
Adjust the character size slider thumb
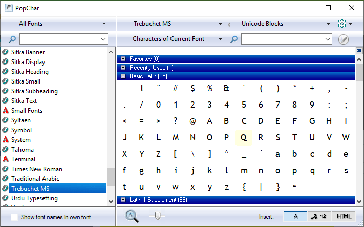click(158, 215)
